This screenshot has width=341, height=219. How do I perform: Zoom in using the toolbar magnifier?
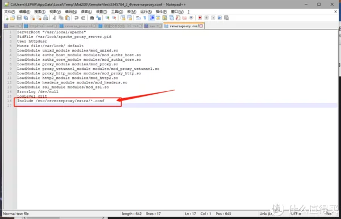coord(107,18)
